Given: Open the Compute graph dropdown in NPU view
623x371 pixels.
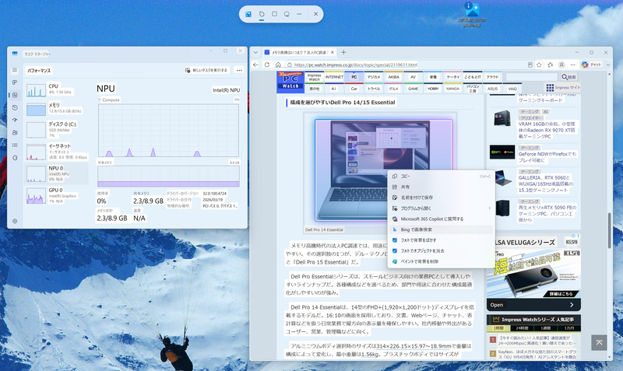Looking at the screenshot, I should (108, 100).
